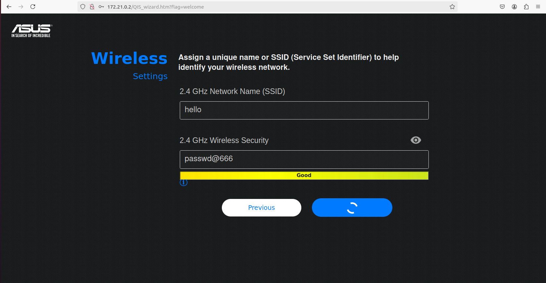The width and height of the screenshot is (546, 283).
Task: Reload the router wizard page
Action: tap(33, 7)
